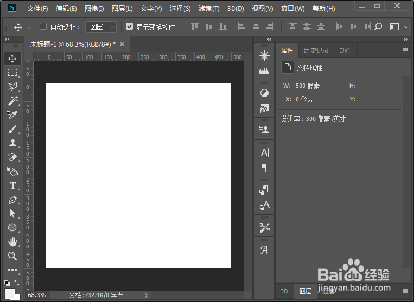Image resolution: width=414 pixels, height=302 pixels.
Task: Select the Pen tool
Action: [x=12, y=200]
